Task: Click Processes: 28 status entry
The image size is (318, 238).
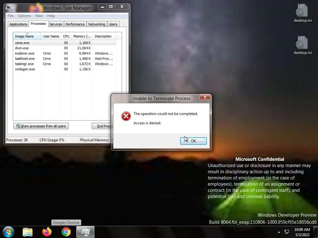Action: pyautogui.click(x=17, y=140)
